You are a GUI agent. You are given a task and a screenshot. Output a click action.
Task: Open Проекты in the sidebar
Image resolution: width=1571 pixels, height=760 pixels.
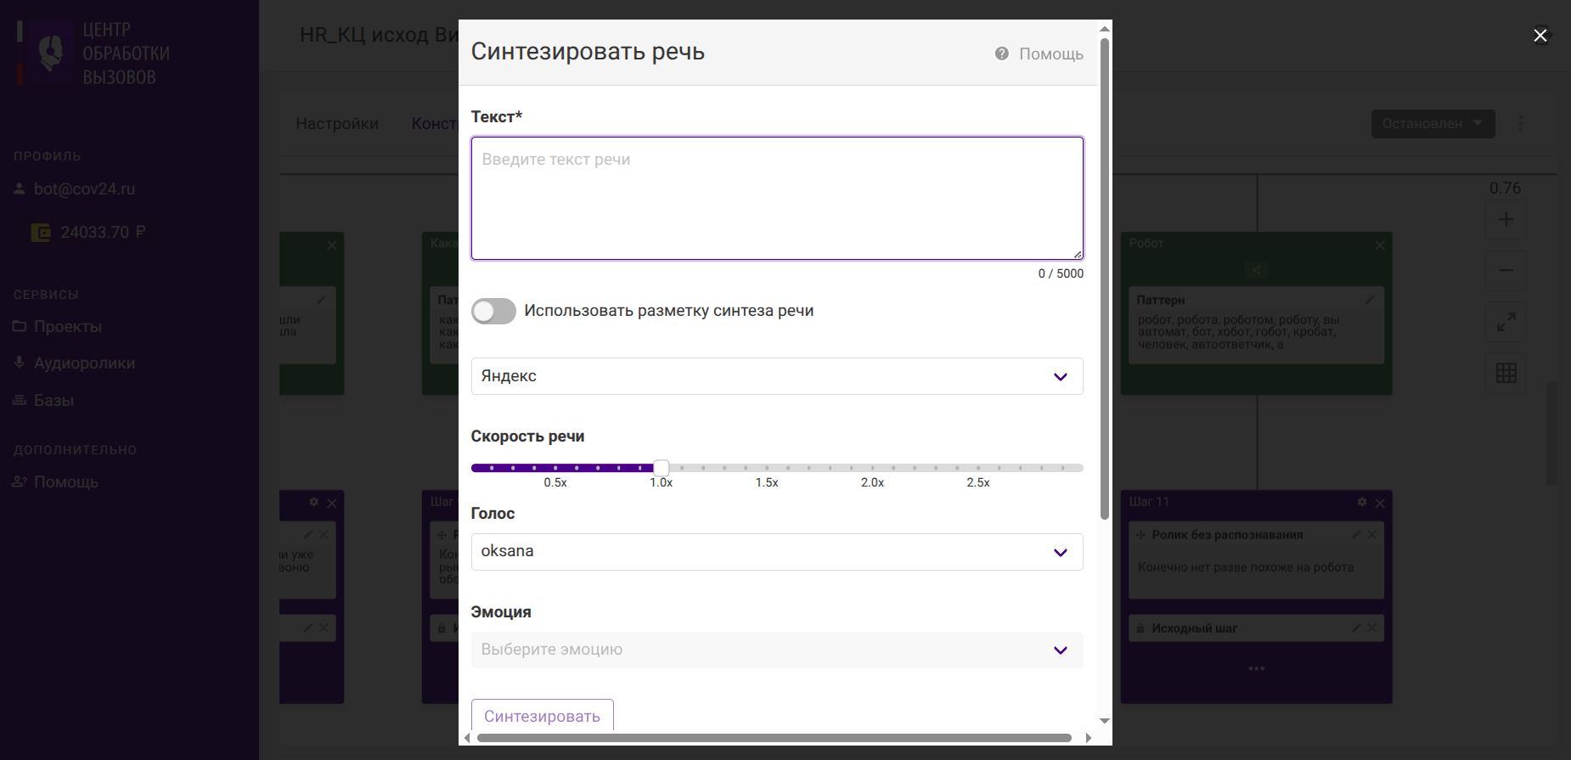tap(67, 327)
